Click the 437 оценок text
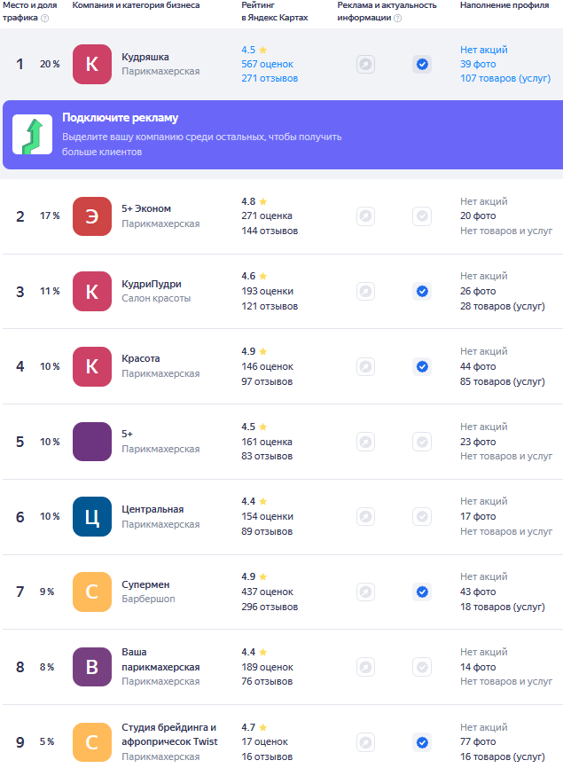Image resolution: width=563 pixels, height=776 pixels. (x=267, y=592)
